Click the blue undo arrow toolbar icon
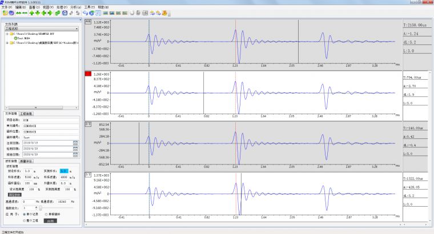434x234 pixels. tap(85, 13)
